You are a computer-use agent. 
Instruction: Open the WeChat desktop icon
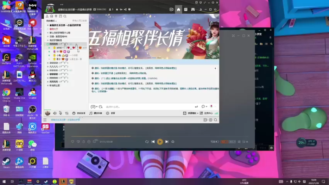pyautogui.click(x=32, y=146)
